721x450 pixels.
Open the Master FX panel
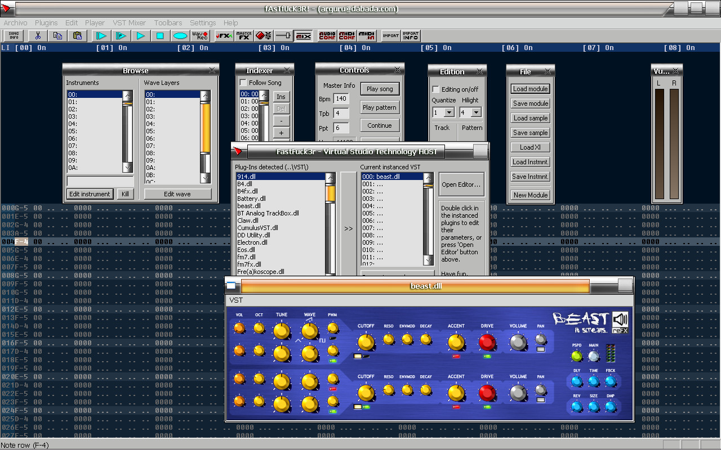(244, 35)
